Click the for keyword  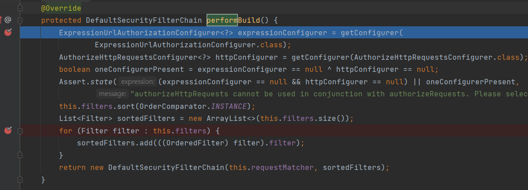coord(66,131)
